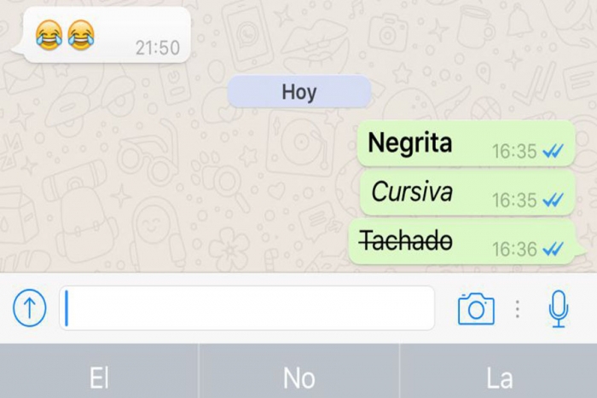
Task: Tap the "Hoy" date label
Action: pyautogui.click(x=299, y=92)
